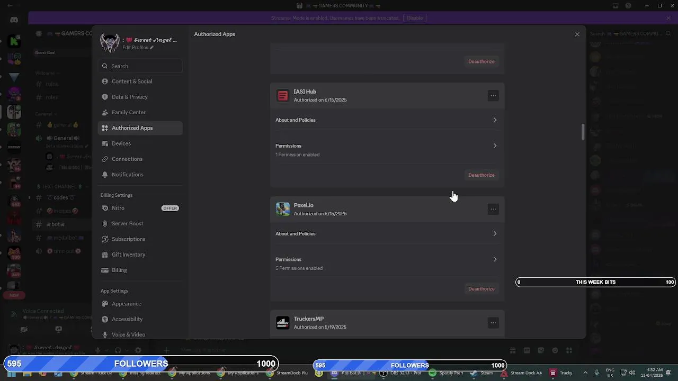Click the Content & Social sidebar icon
Image resolution: width=678 pixels, height=381 pixels.
[105, 81]
